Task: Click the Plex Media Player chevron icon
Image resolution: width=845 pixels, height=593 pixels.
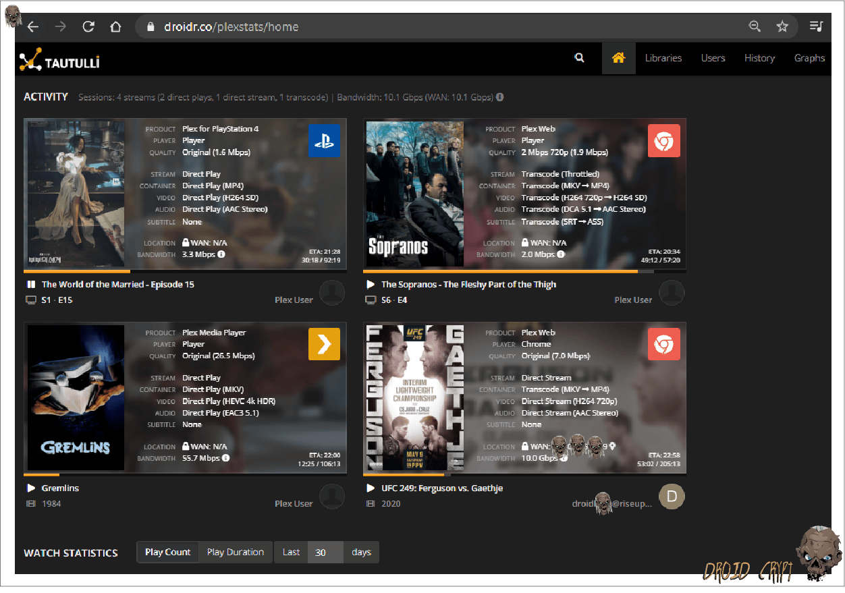Action: (324, 345)
